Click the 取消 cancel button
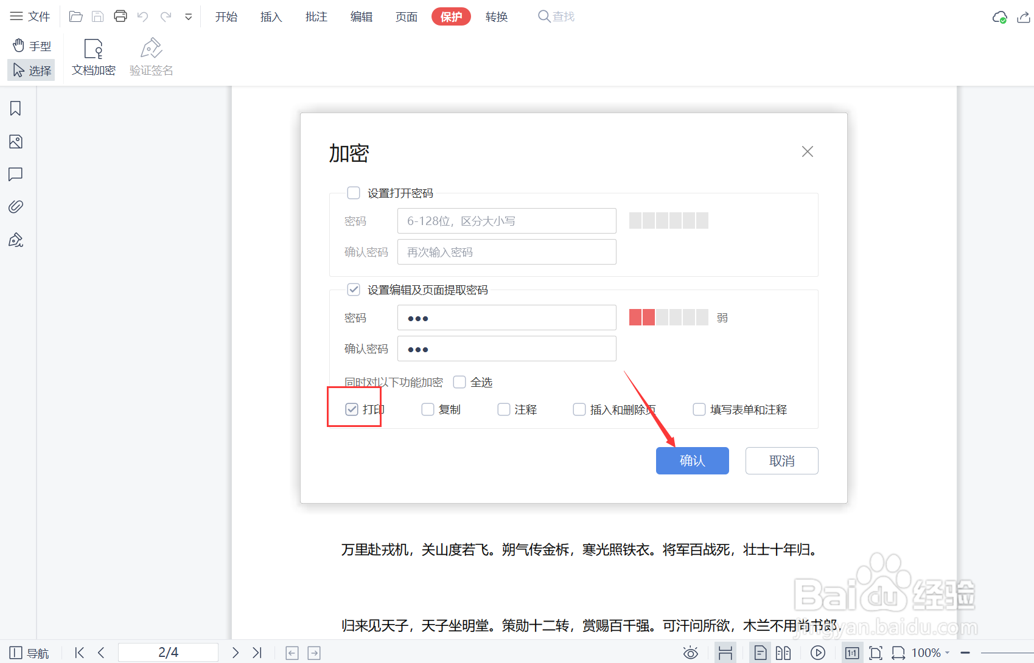 click(781, 460)
